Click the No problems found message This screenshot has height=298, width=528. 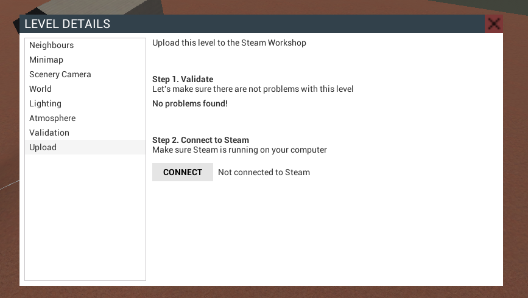click(x=190, y=103)
